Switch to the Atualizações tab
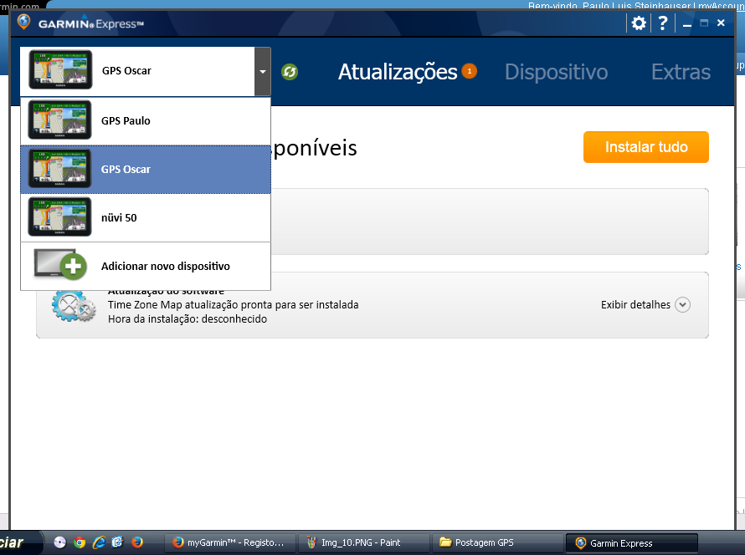This screenshot has height=555, width=745. (x=398, y=72)
